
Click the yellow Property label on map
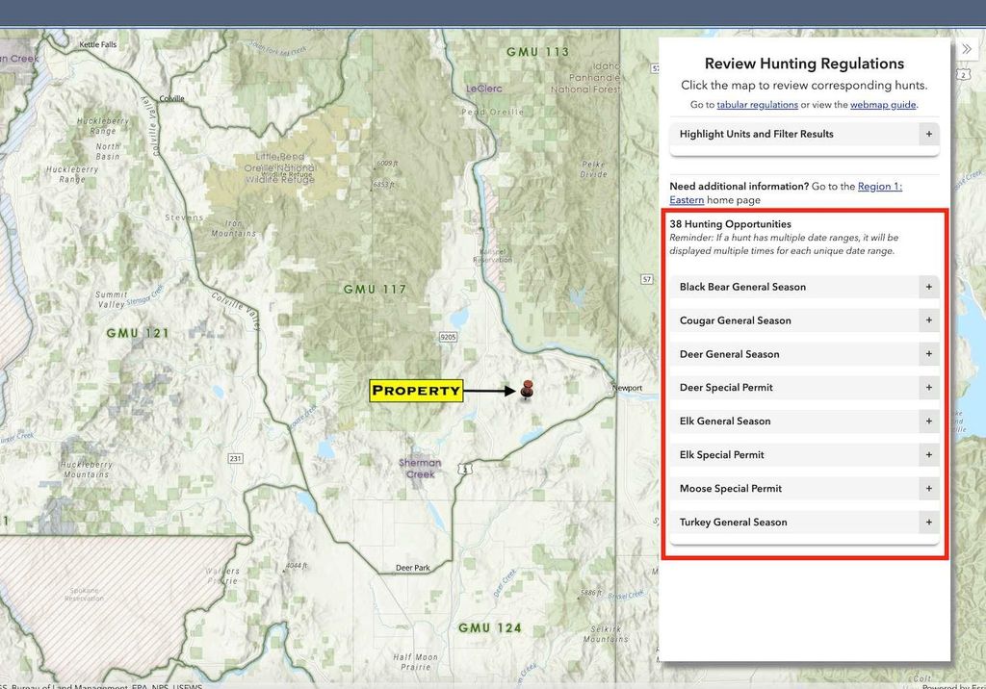click(416, 391)
